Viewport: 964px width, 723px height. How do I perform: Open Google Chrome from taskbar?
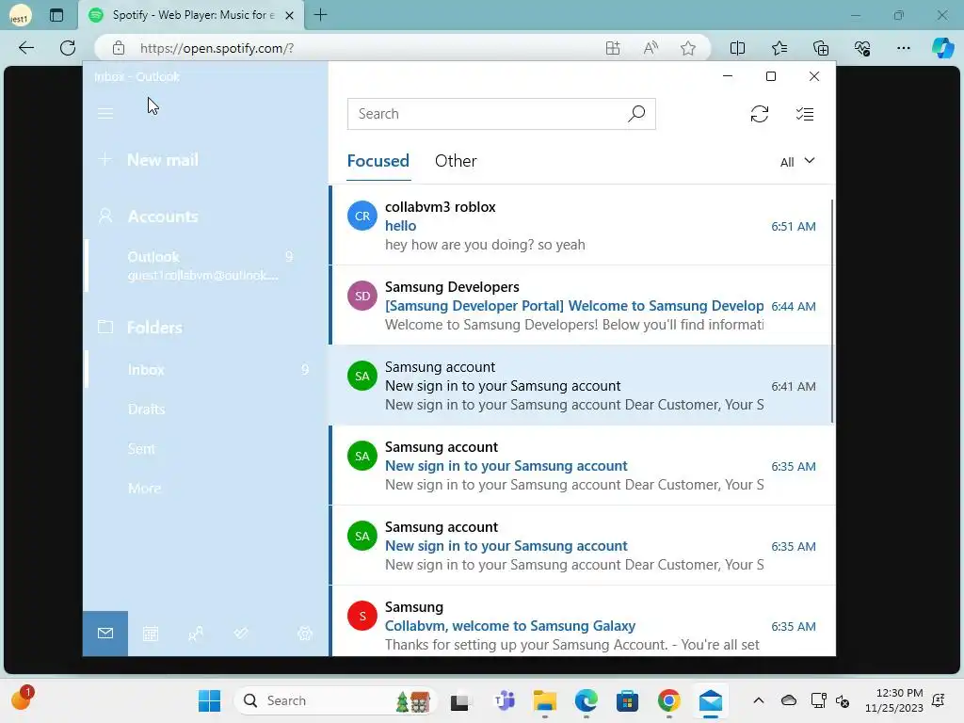coord(669,700)
